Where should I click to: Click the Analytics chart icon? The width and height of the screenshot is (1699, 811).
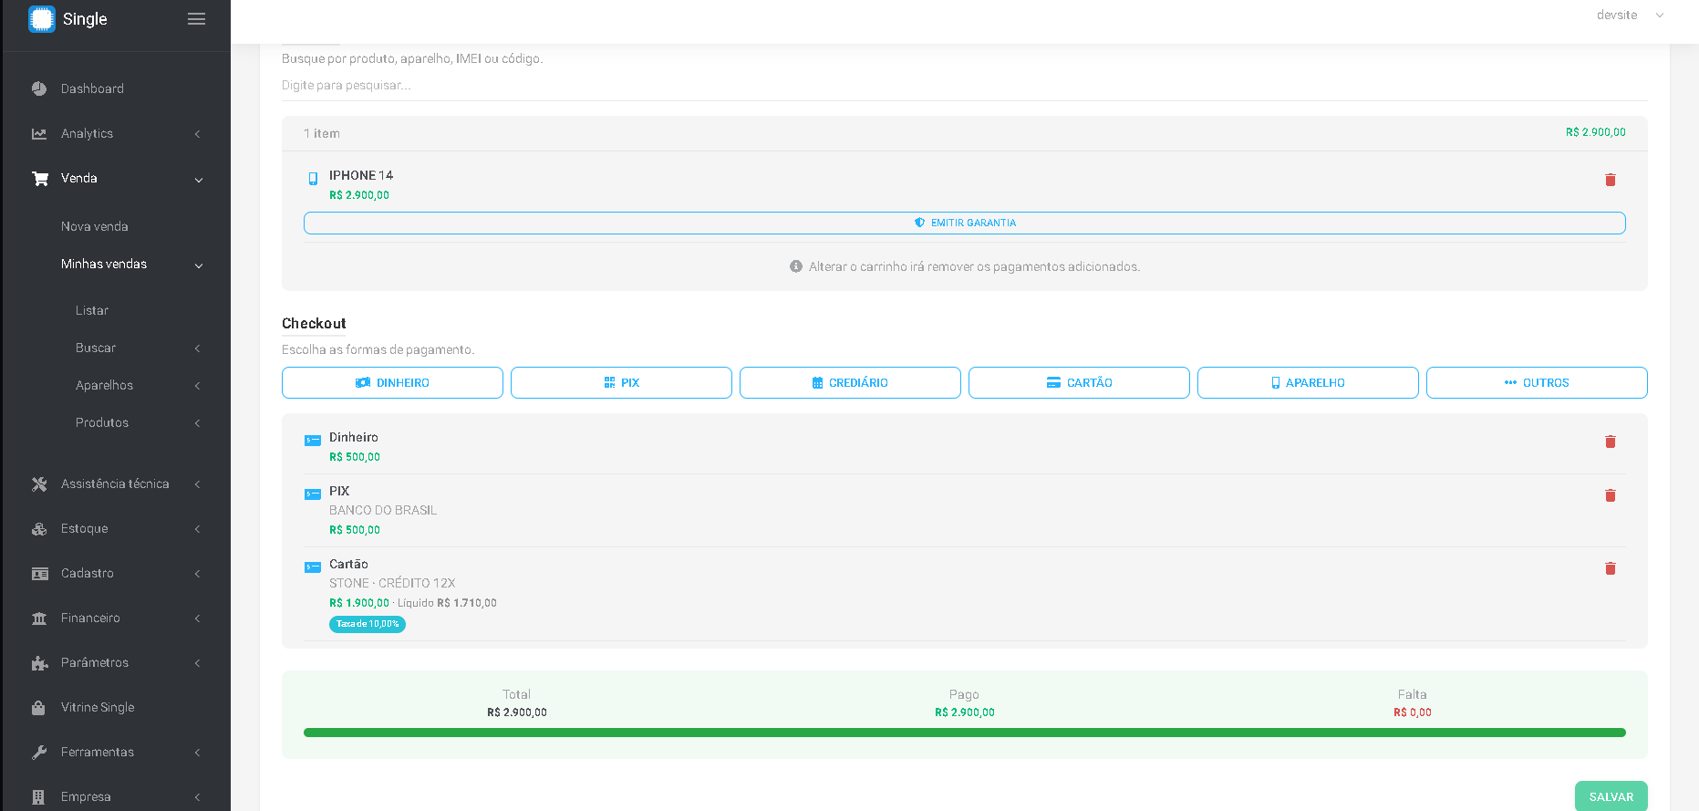tap(39, 133)
